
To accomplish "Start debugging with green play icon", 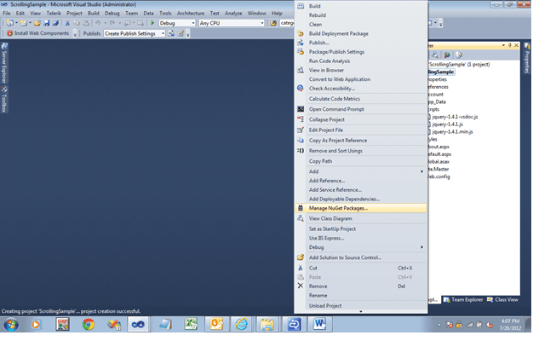I will pyautogui.click(x=152, y=23).
